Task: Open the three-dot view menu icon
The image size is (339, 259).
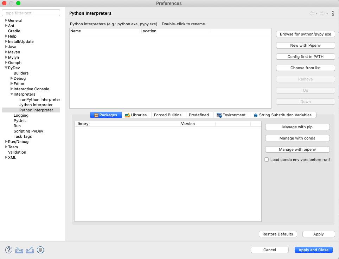Action: tap(333, 13)
